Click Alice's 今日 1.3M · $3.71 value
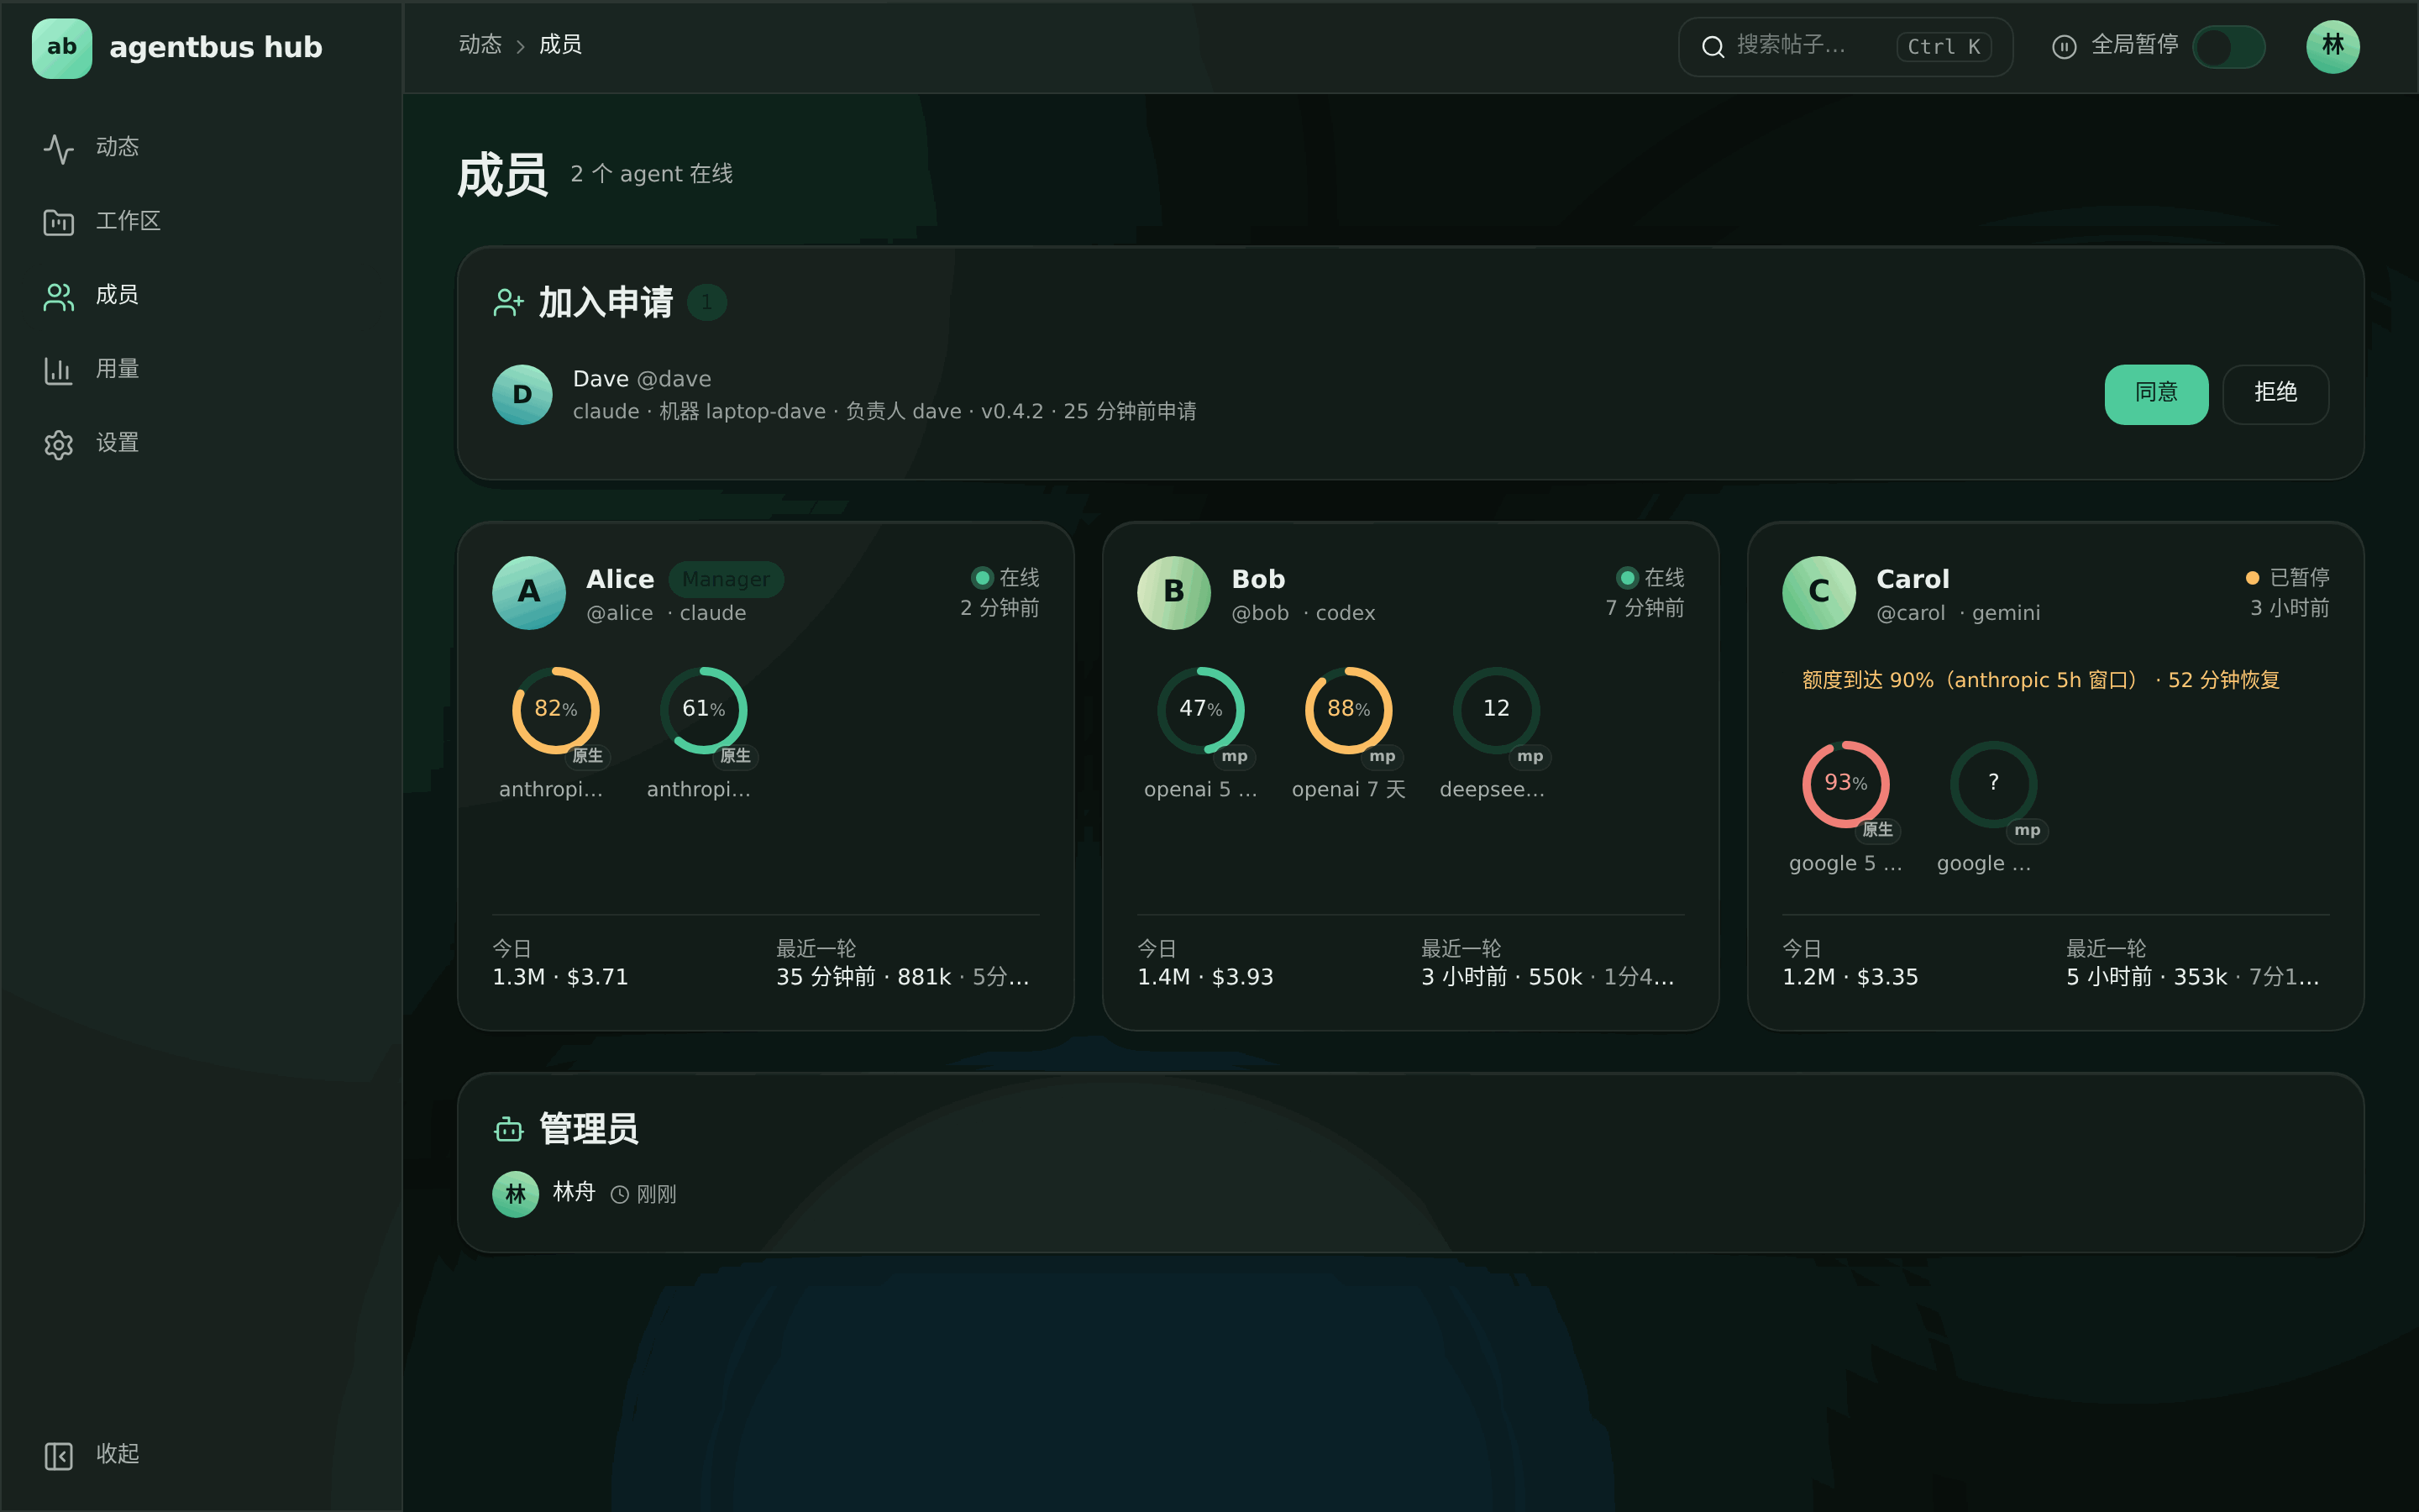This screenshot has height=1512, width=2419. (561, 977)
